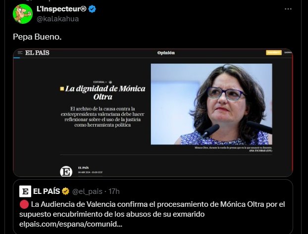Image resolution: width=308 pixels, height=234 pixels.
Task: Select the Opinión section heading
Action: tap(166, 53)
